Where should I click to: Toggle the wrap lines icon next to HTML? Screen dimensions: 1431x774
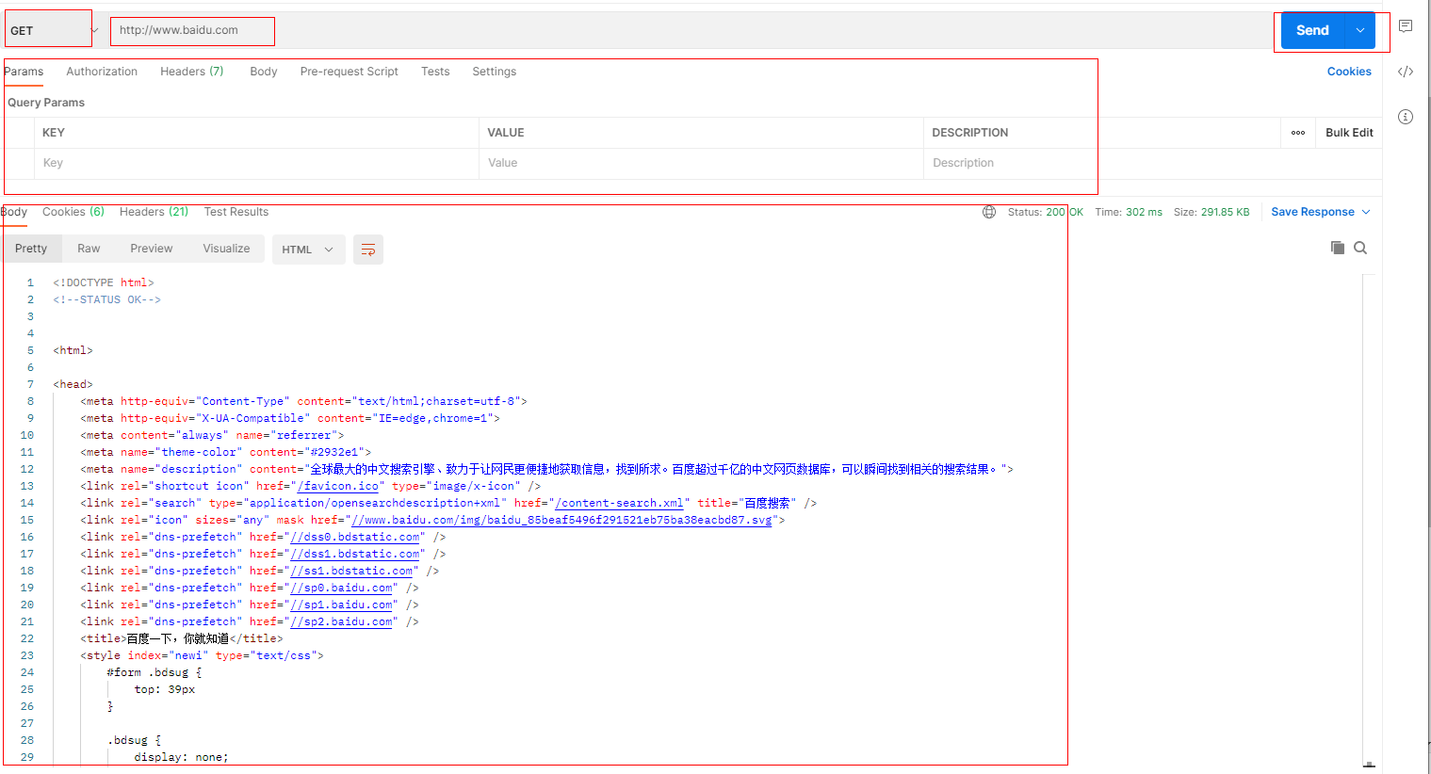point(368,250)
